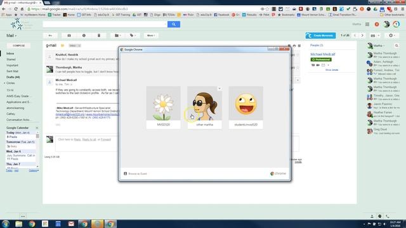This screenshot has width=406, height=228.
Task: Open the dropdown arrow on other martha card
Action: coord(219,89)
